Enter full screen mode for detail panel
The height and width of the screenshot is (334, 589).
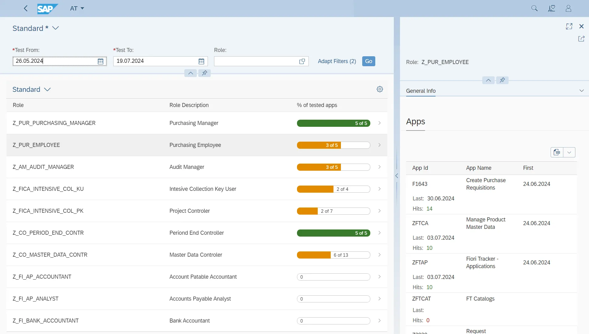coord(569,26)
